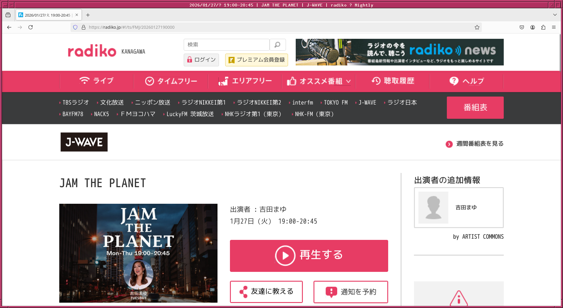Open the Firefox application menu
The width and height of the screenshot is (563, 308).
pos(554,27)
